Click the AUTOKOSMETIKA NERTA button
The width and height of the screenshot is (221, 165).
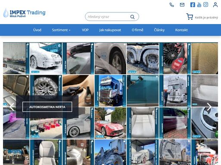[x=47, y=107]
